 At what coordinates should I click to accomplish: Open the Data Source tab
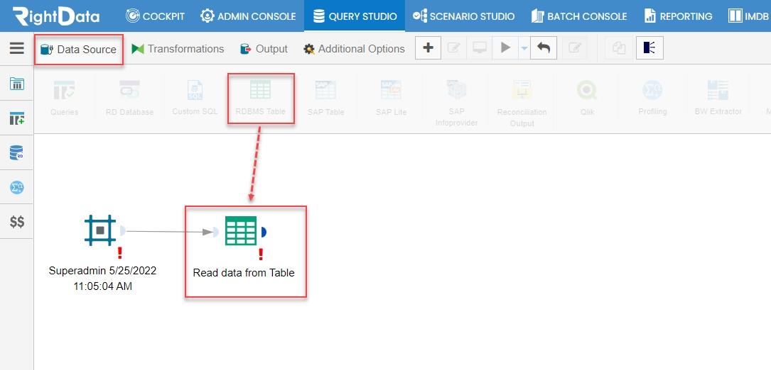pos(79,49)
